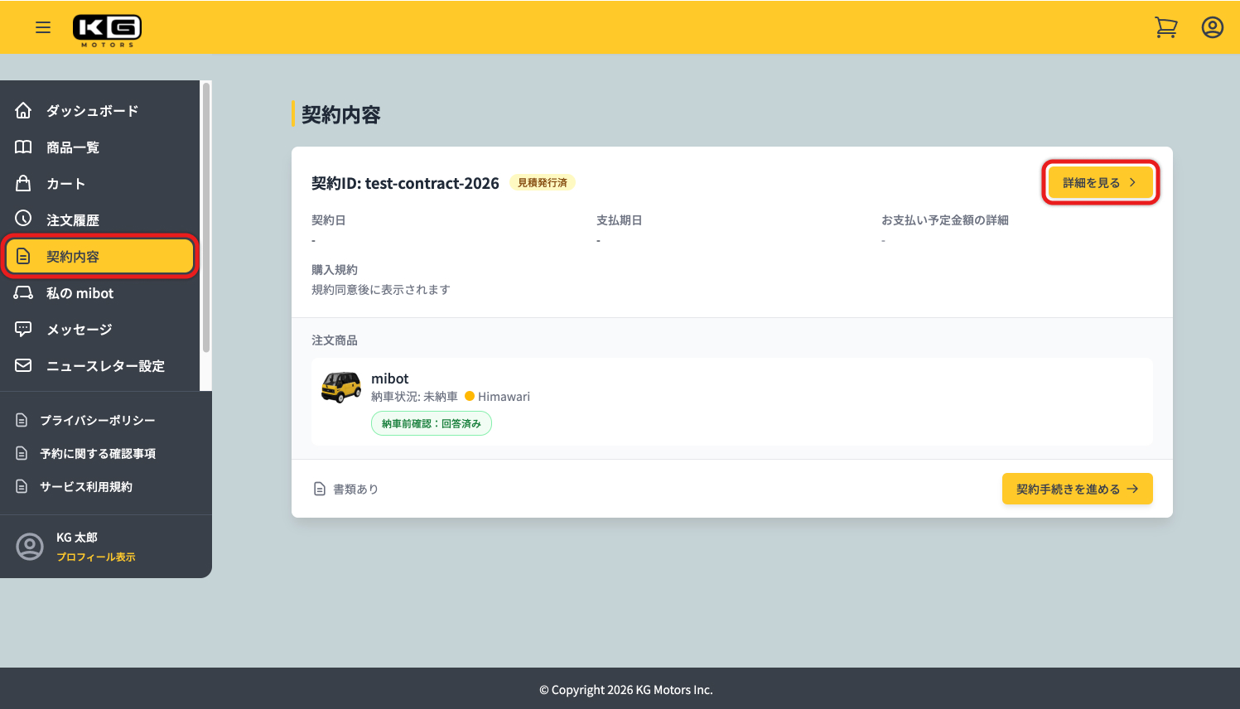Click the clock icon next to 注文履歴
This screenshot has width=1240, height=709.
coord(22,219)
